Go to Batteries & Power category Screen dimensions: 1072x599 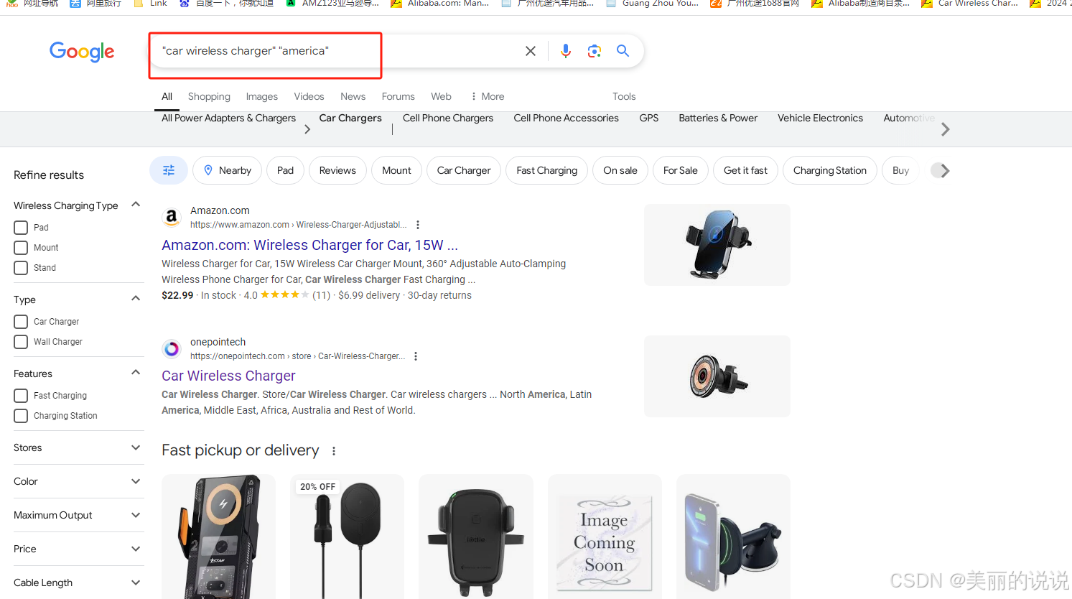pyautogui.click(x=718, y=118)
